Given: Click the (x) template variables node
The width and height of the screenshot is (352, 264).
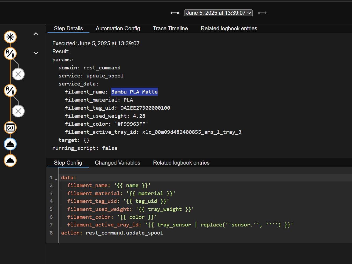Looking at the screenshot, I should point(10,128).
